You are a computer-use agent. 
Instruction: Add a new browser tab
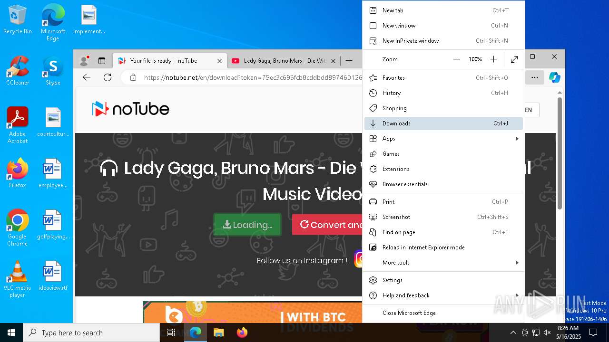pyautogui.click(x=349, y=61)
